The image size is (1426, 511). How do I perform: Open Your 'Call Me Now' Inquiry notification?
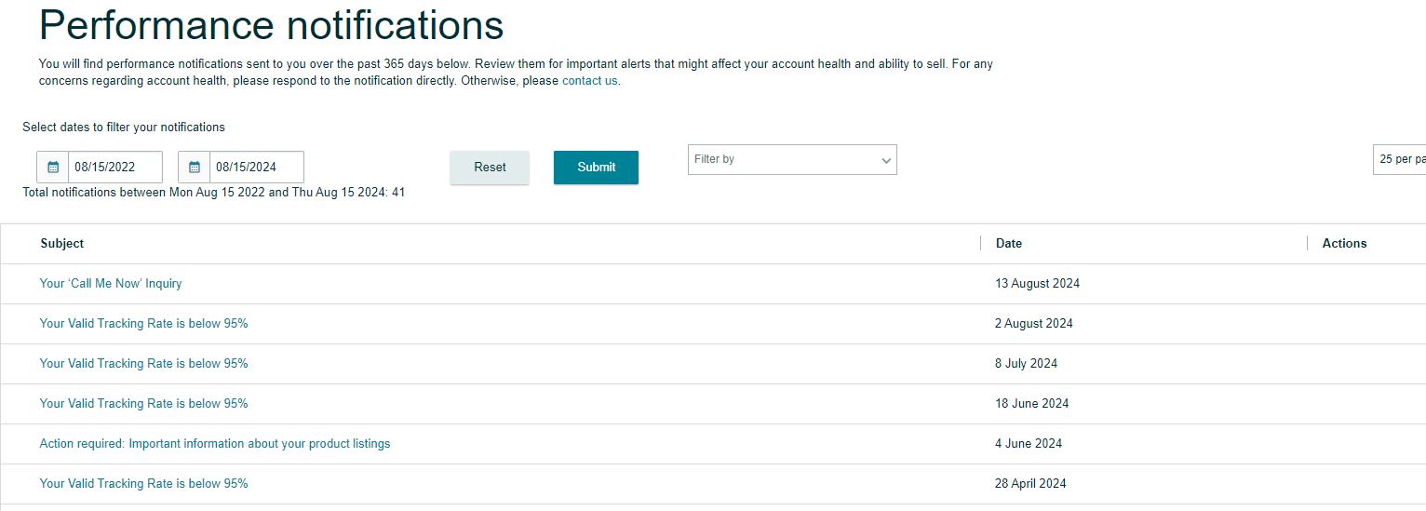[x=111, y=283]
